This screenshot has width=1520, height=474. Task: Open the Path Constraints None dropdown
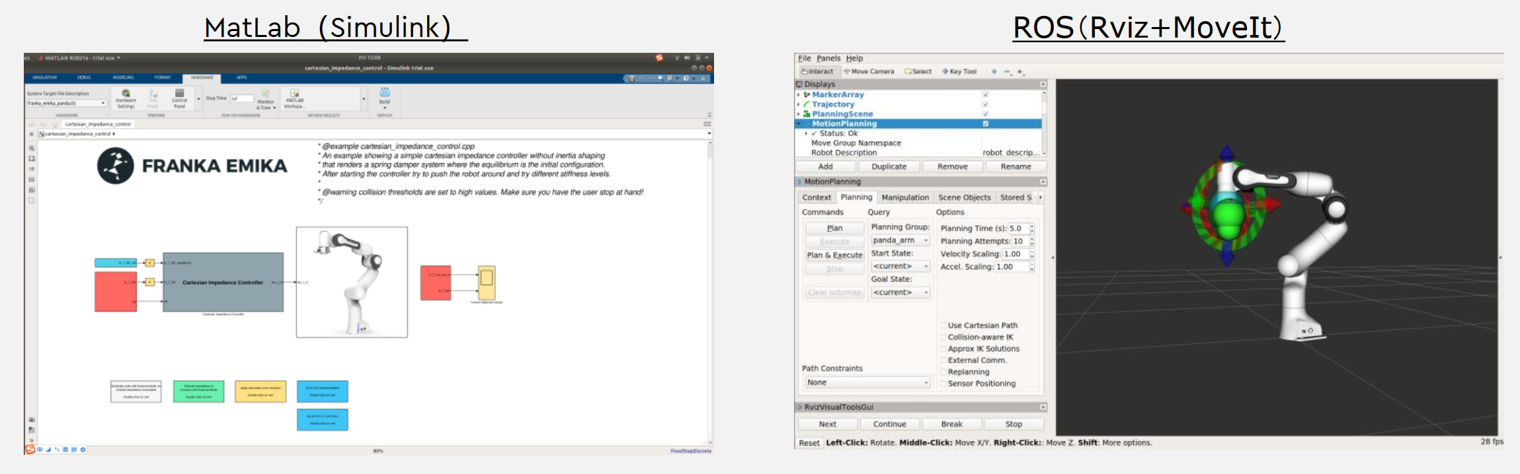(x=867, y=383)
